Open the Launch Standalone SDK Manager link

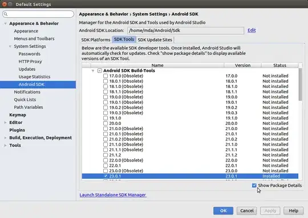(x=113, y=195)
